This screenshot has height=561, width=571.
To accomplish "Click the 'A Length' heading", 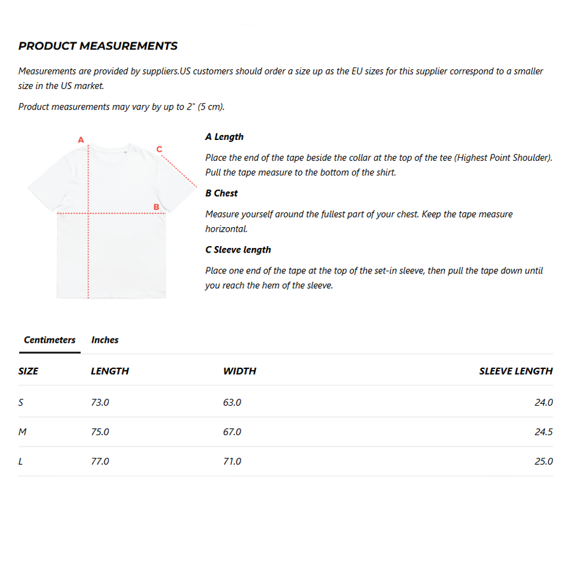I will [224, 137].
